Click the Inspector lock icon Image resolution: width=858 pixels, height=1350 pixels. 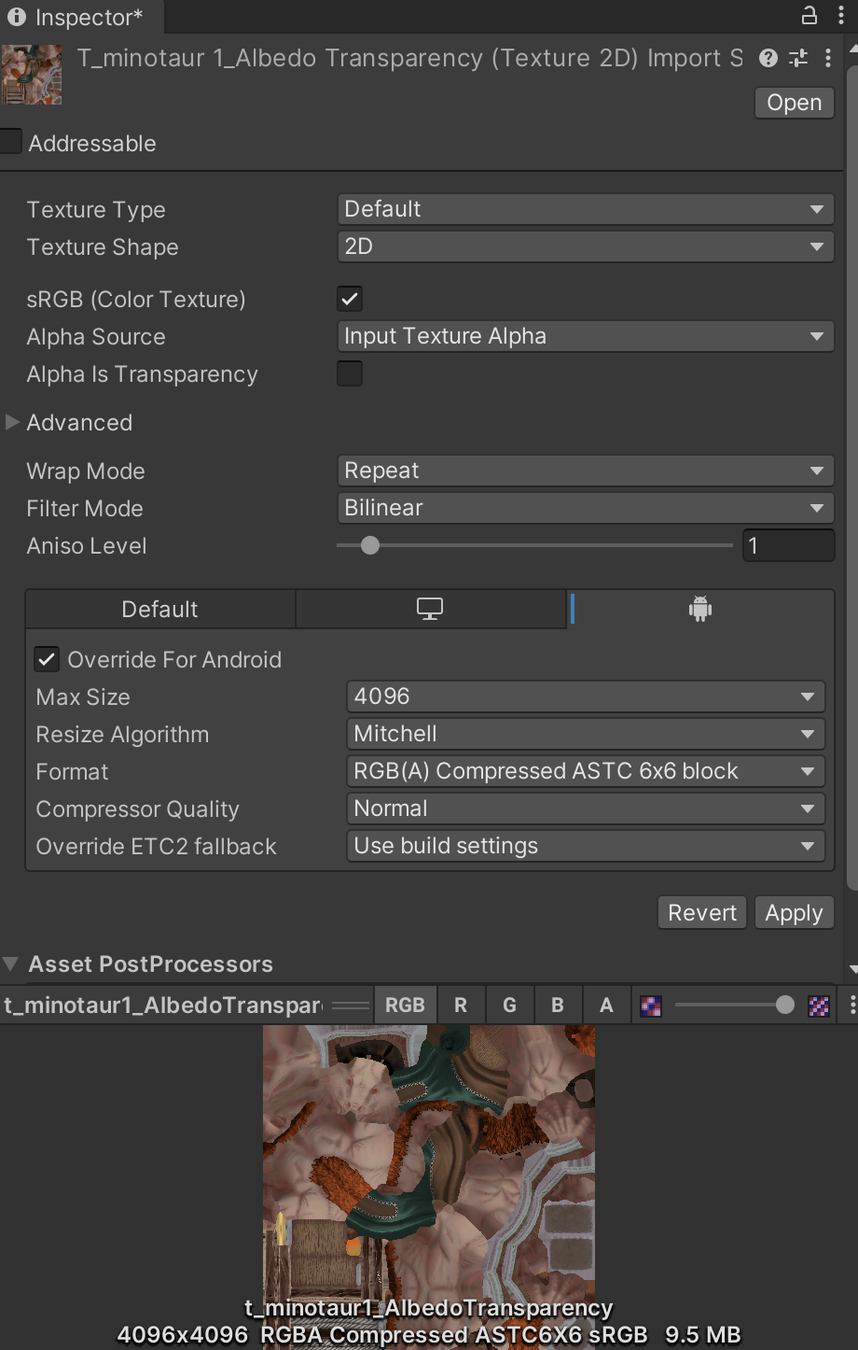809,16
